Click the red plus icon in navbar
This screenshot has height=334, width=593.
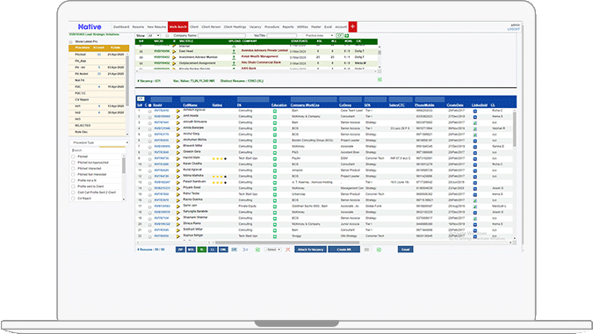(352, 26)
